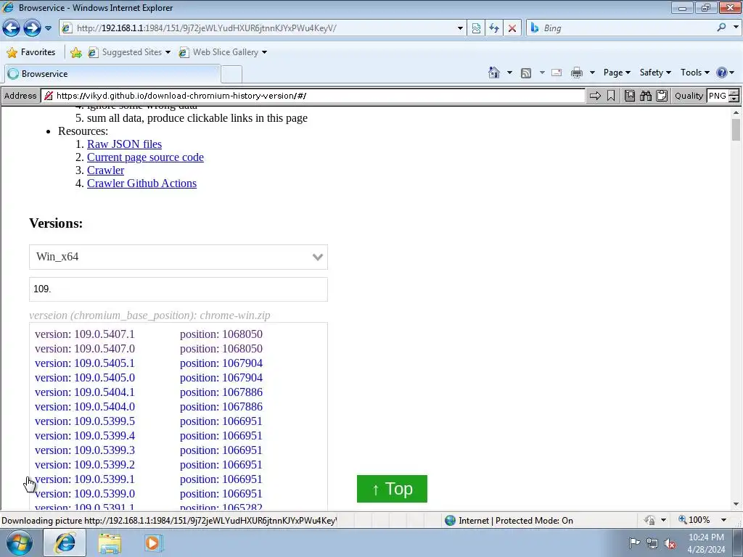This screenshot has width=743, height=557.
Task: Click the muted volume tray icon
Action: click(x=670, y=543)
